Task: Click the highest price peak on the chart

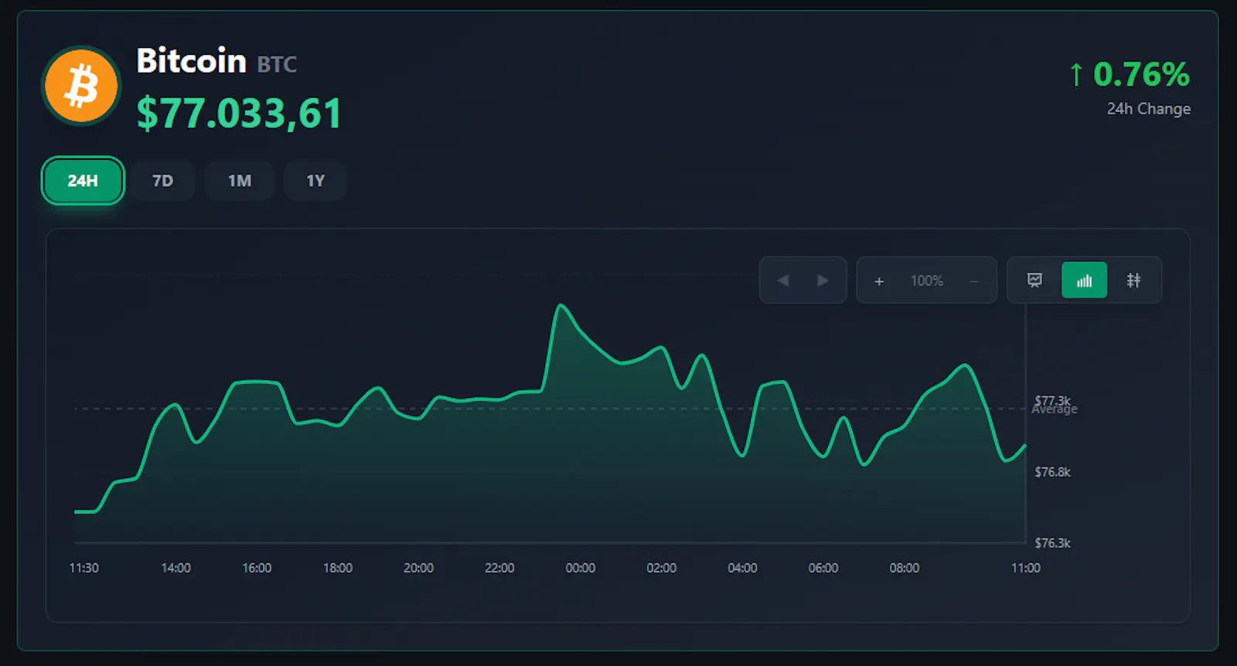Action: pyautogui.click(x=561, y=306)
